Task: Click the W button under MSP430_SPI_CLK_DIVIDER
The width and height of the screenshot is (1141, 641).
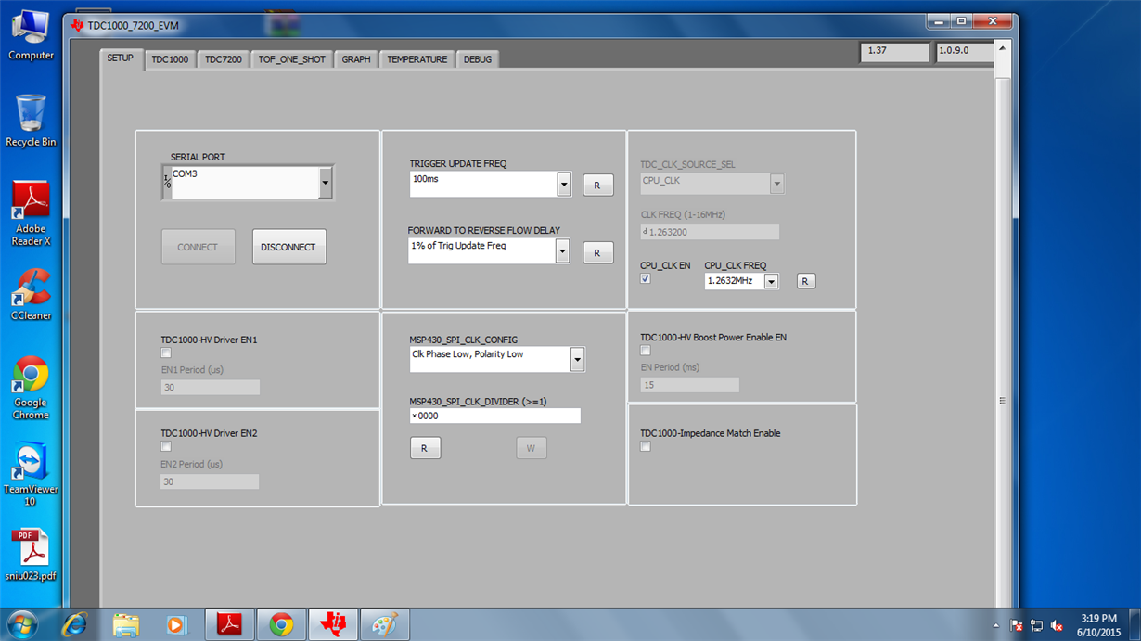Action: tap(532, 448)
